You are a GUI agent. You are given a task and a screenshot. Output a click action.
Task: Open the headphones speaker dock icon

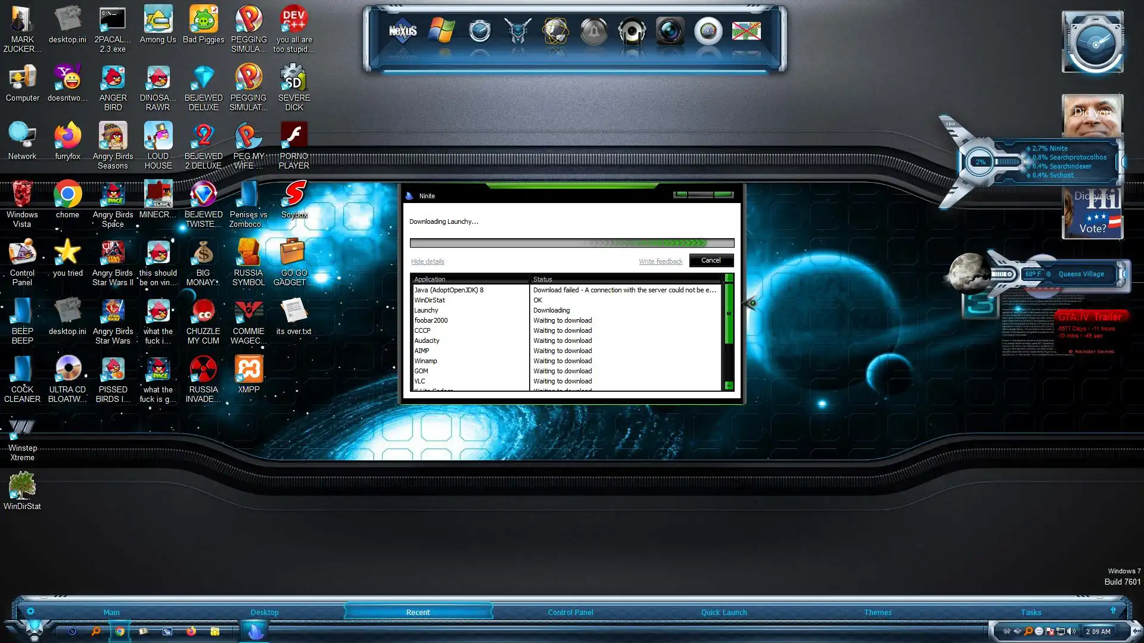(x=632, y=31)
